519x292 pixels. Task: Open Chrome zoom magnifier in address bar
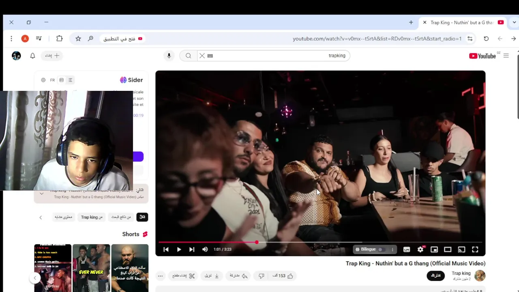(90, 39)
